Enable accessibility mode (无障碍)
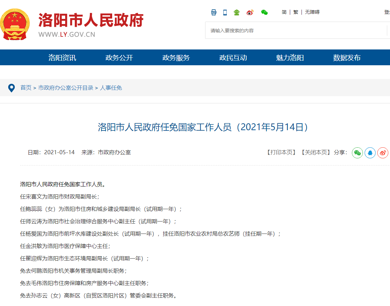Image resolution: width=390 pixels, height=306 pixels. point(312,12)
